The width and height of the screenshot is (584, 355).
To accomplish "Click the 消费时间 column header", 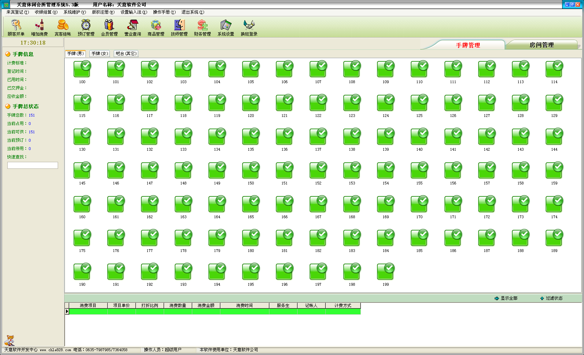I will (244, 306).
